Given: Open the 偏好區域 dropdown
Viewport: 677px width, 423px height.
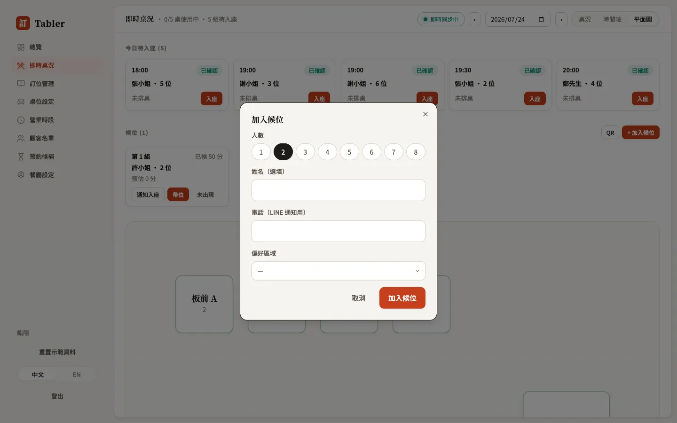Looking at the screenshot, I should [x=338, y=271].
